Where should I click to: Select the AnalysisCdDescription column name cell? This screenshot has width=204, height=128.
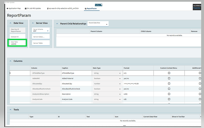[46, 94]
